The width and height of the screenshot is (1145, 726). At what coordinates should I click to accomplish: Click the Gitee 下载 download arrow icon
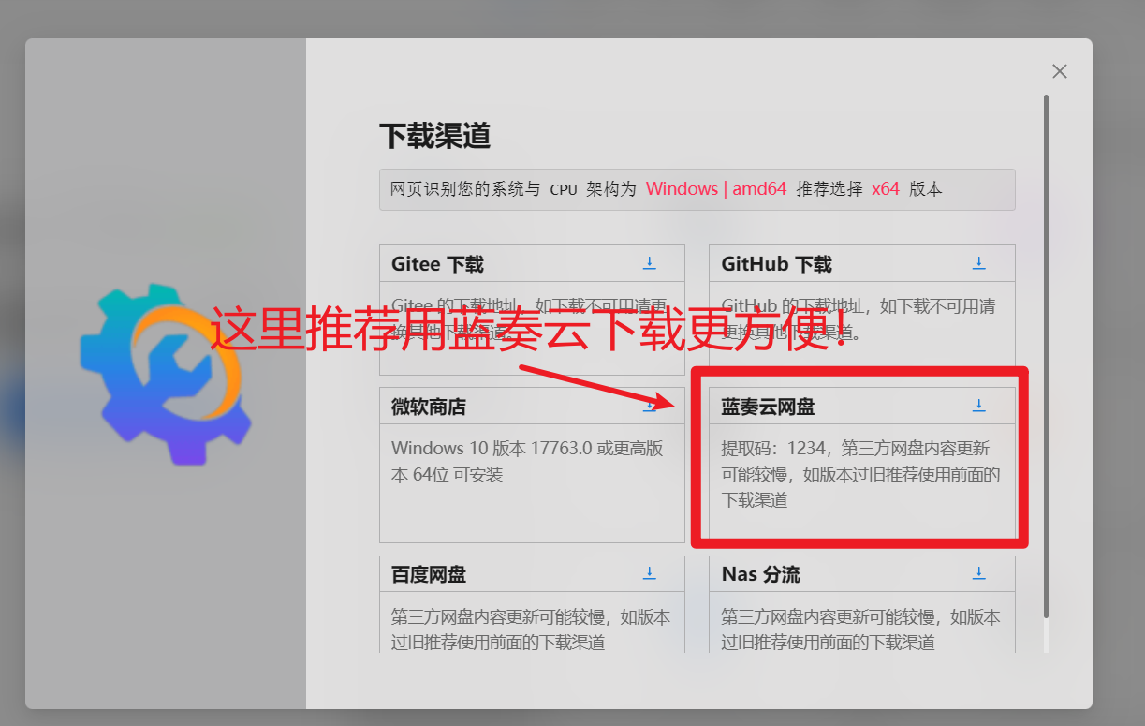[650, 262]
